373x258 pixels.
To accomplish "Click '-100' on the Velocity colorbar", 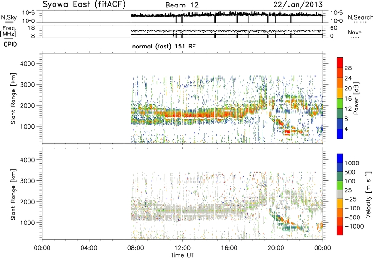I will [x=352, y=208].
